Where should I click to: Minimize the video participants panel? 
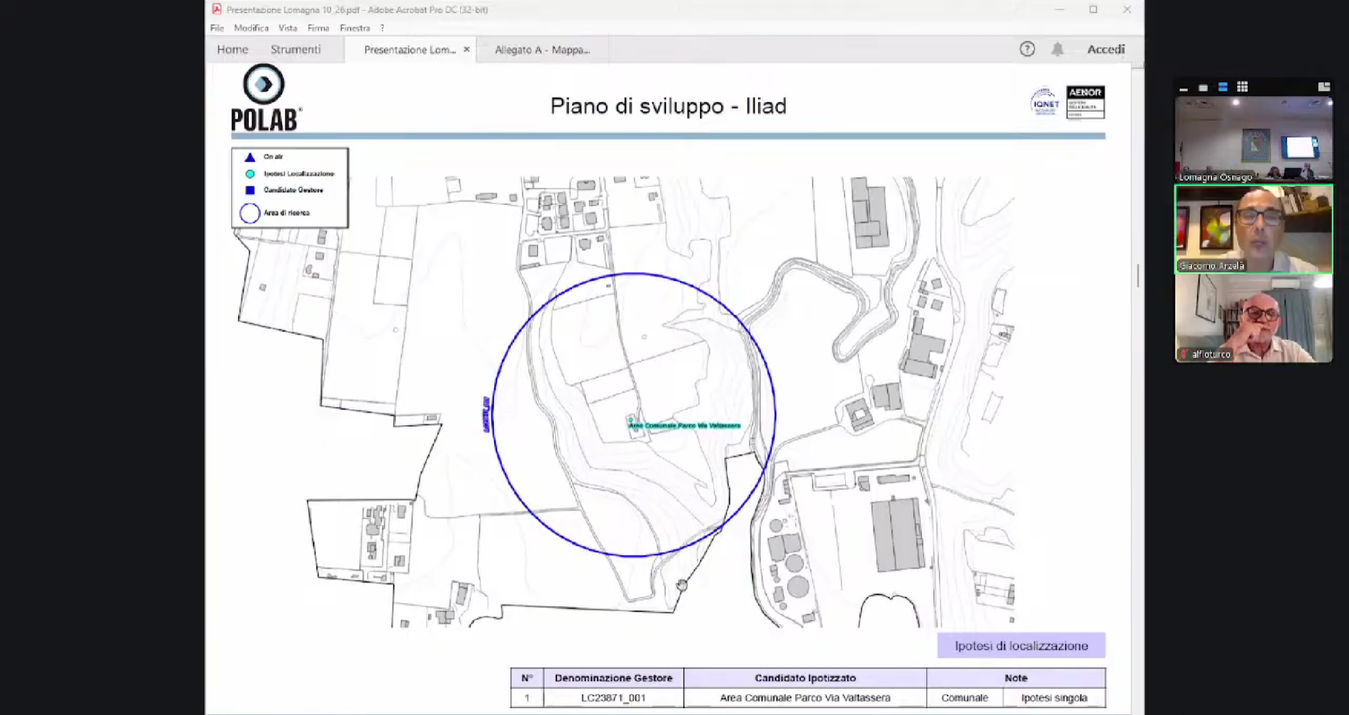pyautogui.click(x=1184, y=88)
